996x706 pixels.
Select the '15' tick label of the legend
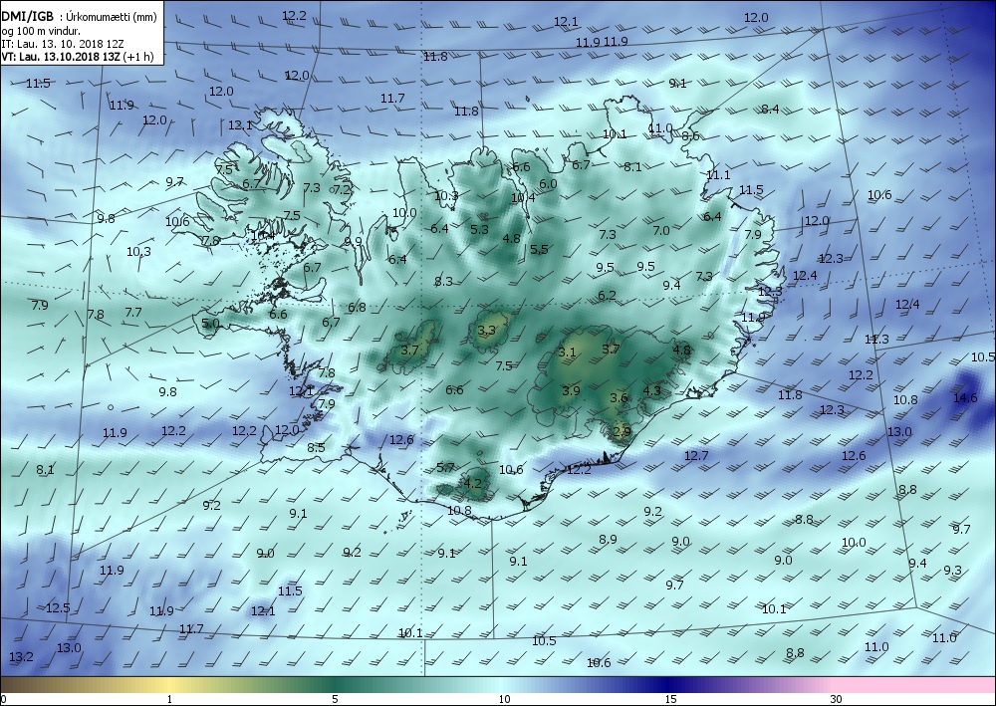pyautogui.click(x=670, y=699)
